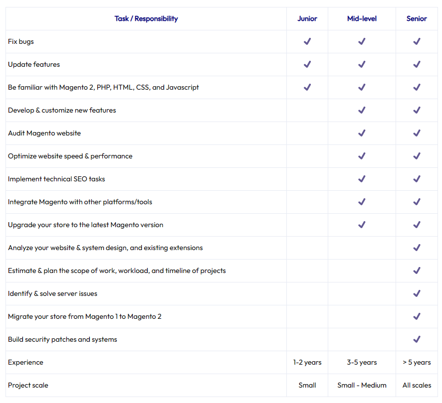Screen dimensions: 442x403
Task: Click "Optimize website speed & performance" text
Action: pyautogui.click(x=70, y=156)
